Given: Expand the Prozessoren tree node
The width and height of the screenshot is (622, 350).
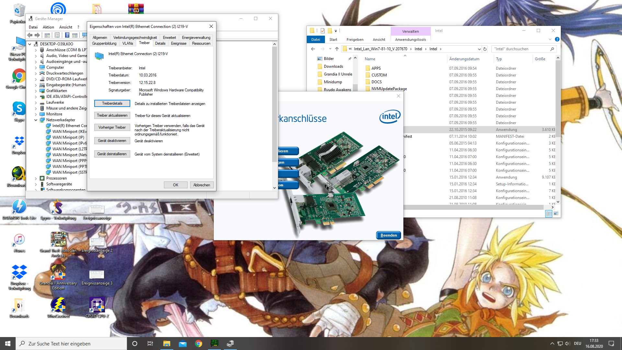Looking at the screenshot, I should pos(36,178).
